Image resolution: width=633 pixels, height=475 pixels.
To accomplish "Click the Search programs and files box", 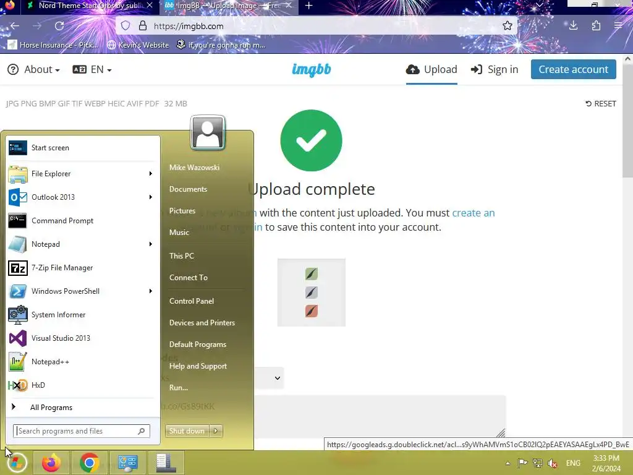I will (82, 431).
